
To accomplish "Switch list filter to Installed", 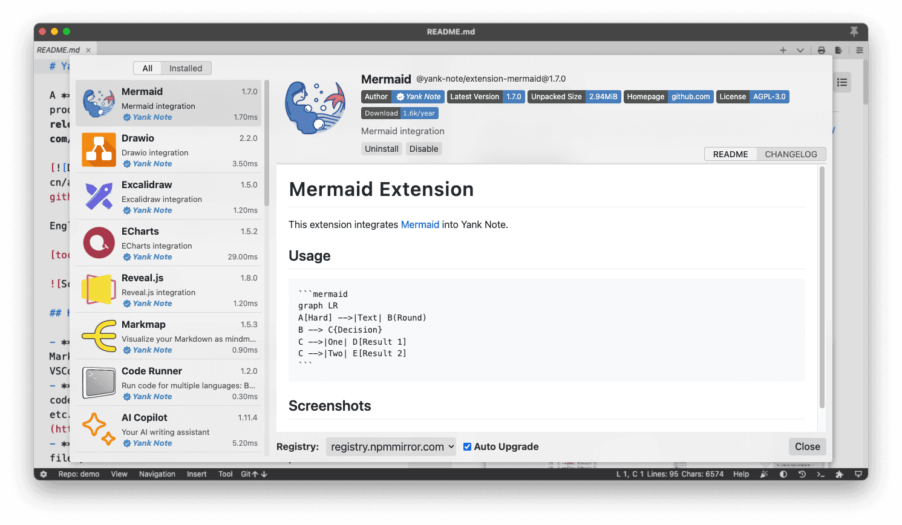I will point(186,68).
